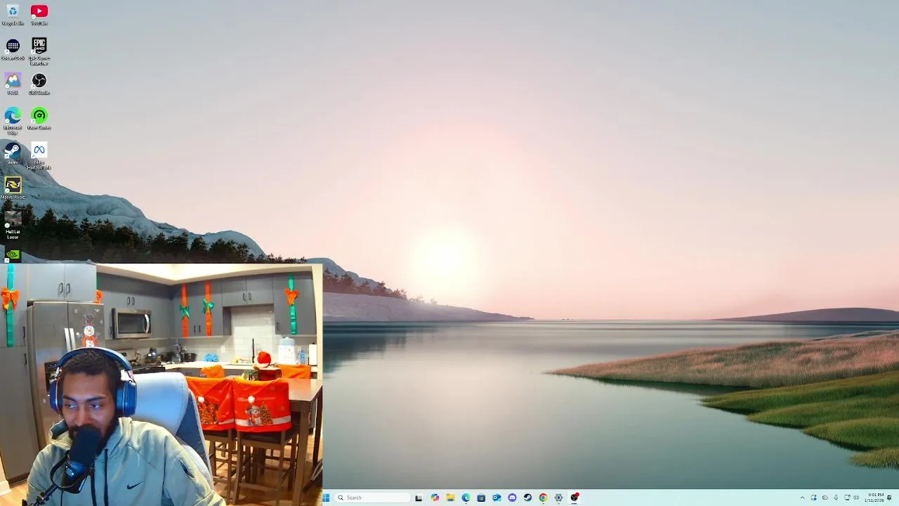
Task: Select the NVIDIA desktop shortcut
Action: tap(13, 254)
